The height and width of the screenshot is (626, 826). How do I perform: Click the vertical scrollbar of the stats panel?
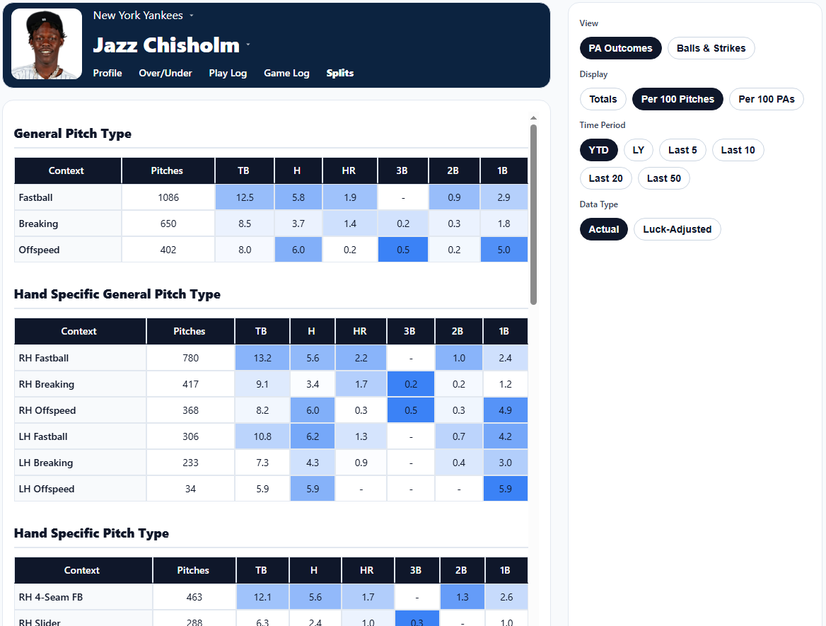point(533,212)
